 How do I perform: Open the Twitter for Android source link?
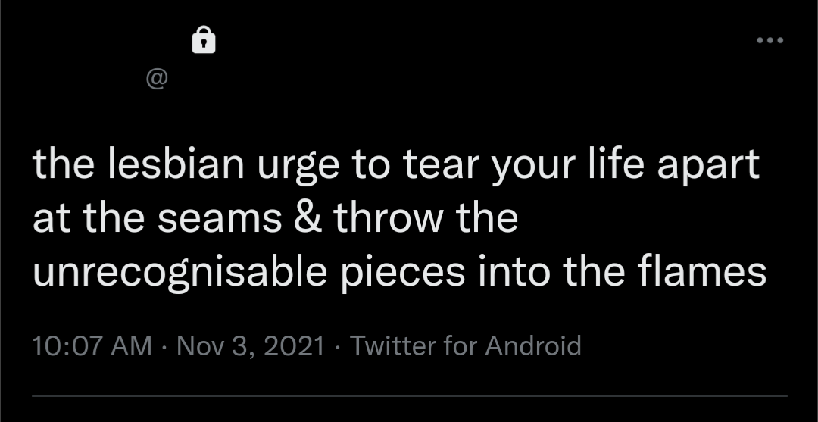tap(465, 346)
